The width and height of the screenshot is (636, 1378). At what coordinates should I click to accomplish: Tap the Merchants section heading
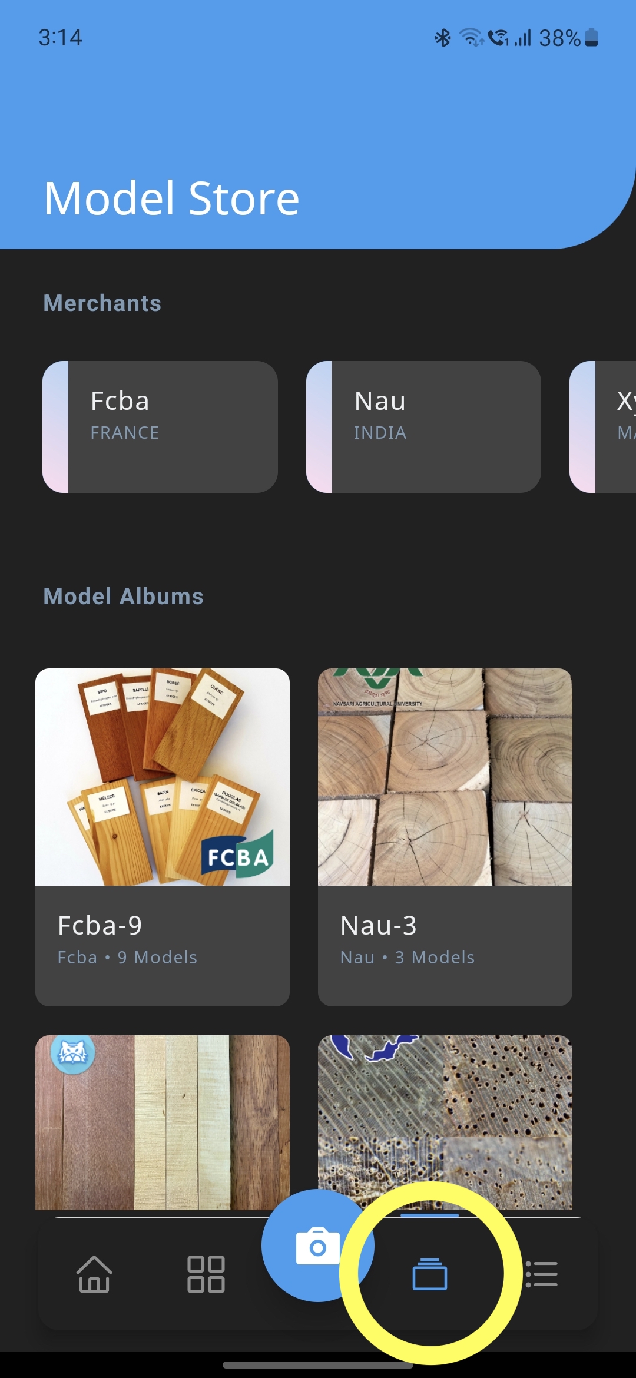pyautogui.click(x=102, y=303)
